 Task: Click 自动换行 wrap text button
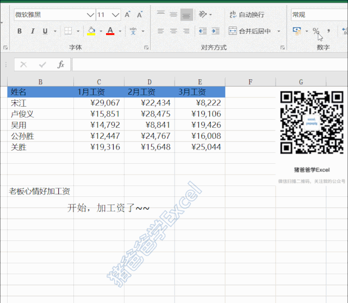click(247, 15)
